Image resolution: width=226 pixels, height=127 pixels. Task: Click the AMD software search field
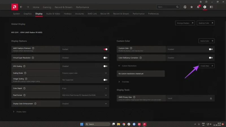coord(168,7)
